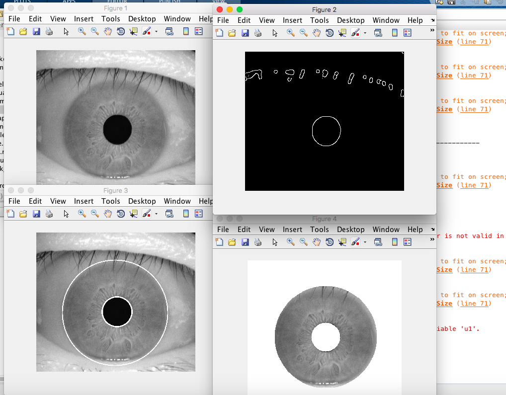This screenshot has width=506, height=395.
Task: Open the Insert menu in Figure 2
Action: click(x=292, y=20)
